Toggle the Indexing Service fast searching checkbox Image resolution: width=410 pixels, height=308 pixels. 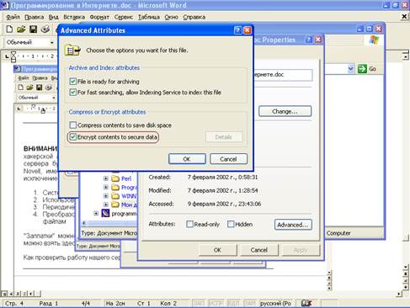73,93
